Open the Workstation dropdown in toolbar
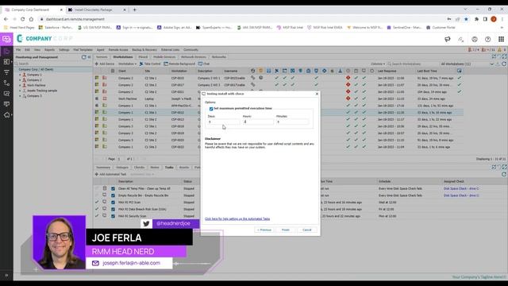The width and height of the screenshot is (508, 286). (x=127, y=64)
